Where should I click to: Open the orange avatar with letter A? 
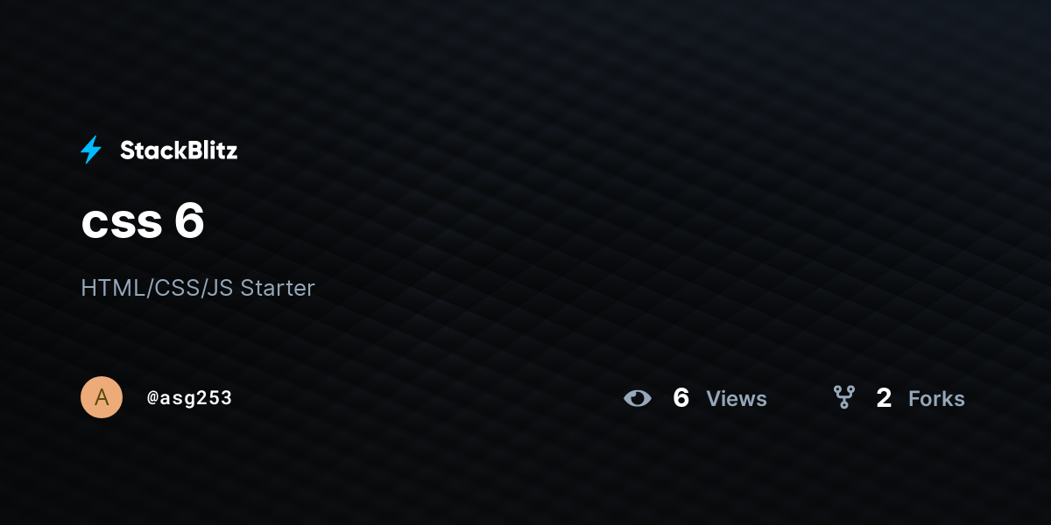(102, 397)
